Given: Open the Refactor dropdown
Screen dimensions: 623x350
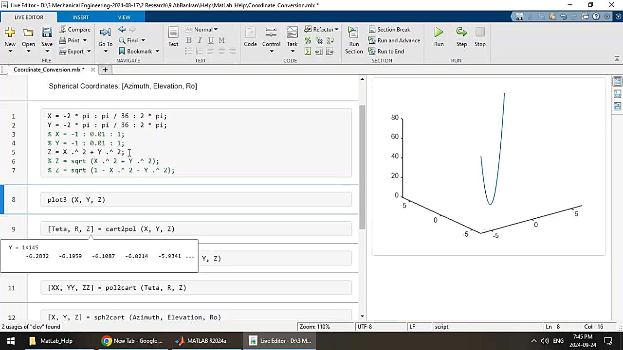Looking at the screenshot, I should (322, 30).
